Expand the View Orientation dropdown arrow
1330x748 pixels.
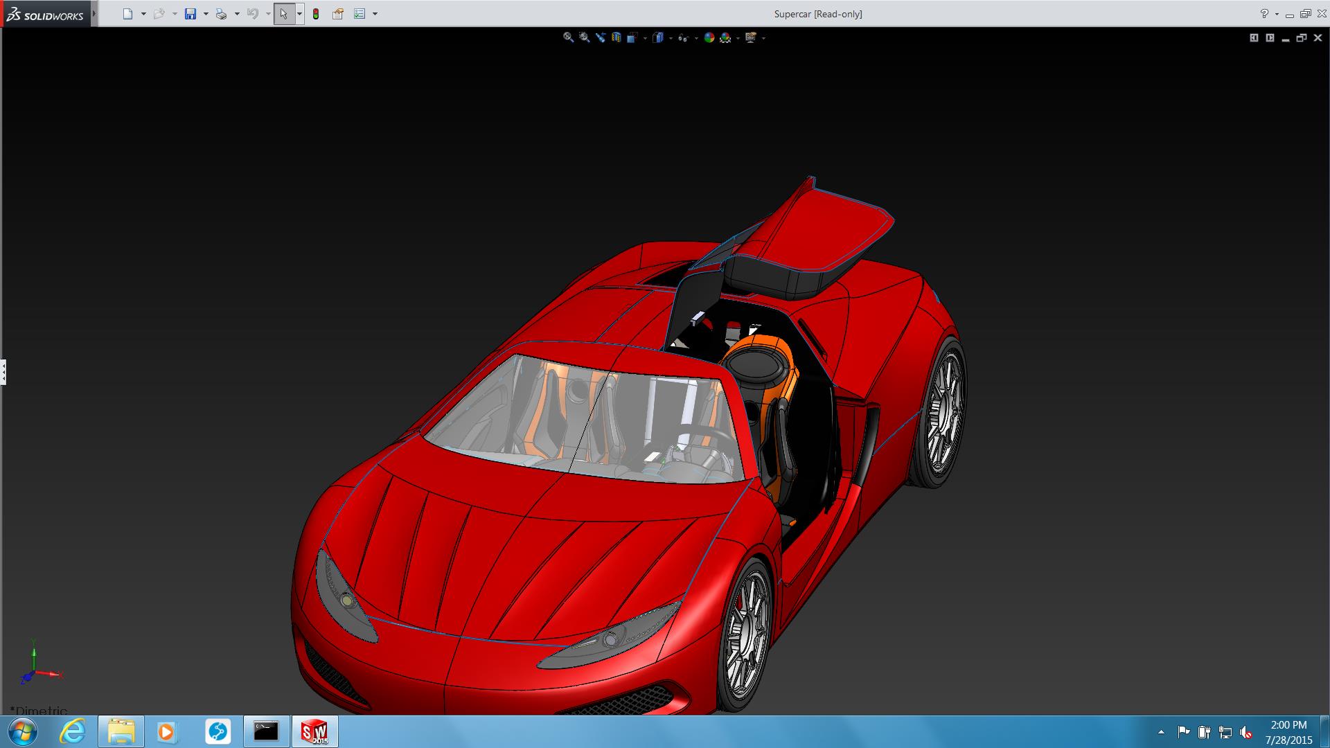(645, 39)
